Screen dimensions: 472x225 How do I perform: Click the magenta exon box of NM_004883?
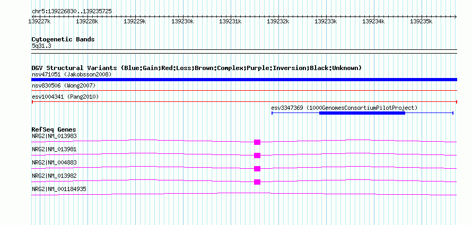point(257,169)
